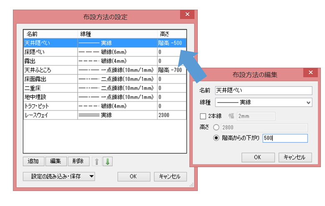Viewport: 325px width, 206px height.
Task: Select the fixed 高さ 2800 radio button
Action: pos(216,127)
